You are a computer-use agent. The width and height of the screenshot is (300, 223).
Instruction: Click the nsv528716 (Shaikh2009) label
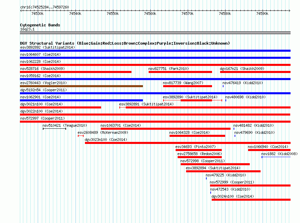point(42,69)
